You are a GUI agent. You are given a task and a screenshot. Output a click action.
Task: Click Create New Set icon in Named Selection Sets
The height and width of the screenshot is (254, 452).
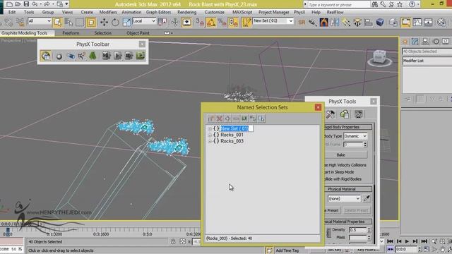[x=210, y=119]
